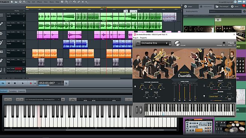The width and height of the screenshot is (246, 138).
Task: Solo the Bass track
Action: [x=9, y=60]
